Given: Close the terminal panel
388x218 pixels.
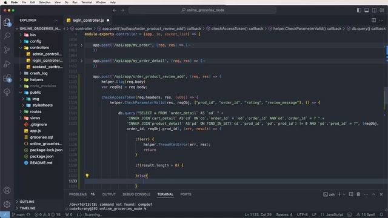Looking at the screenshot, I should point(381,194).
